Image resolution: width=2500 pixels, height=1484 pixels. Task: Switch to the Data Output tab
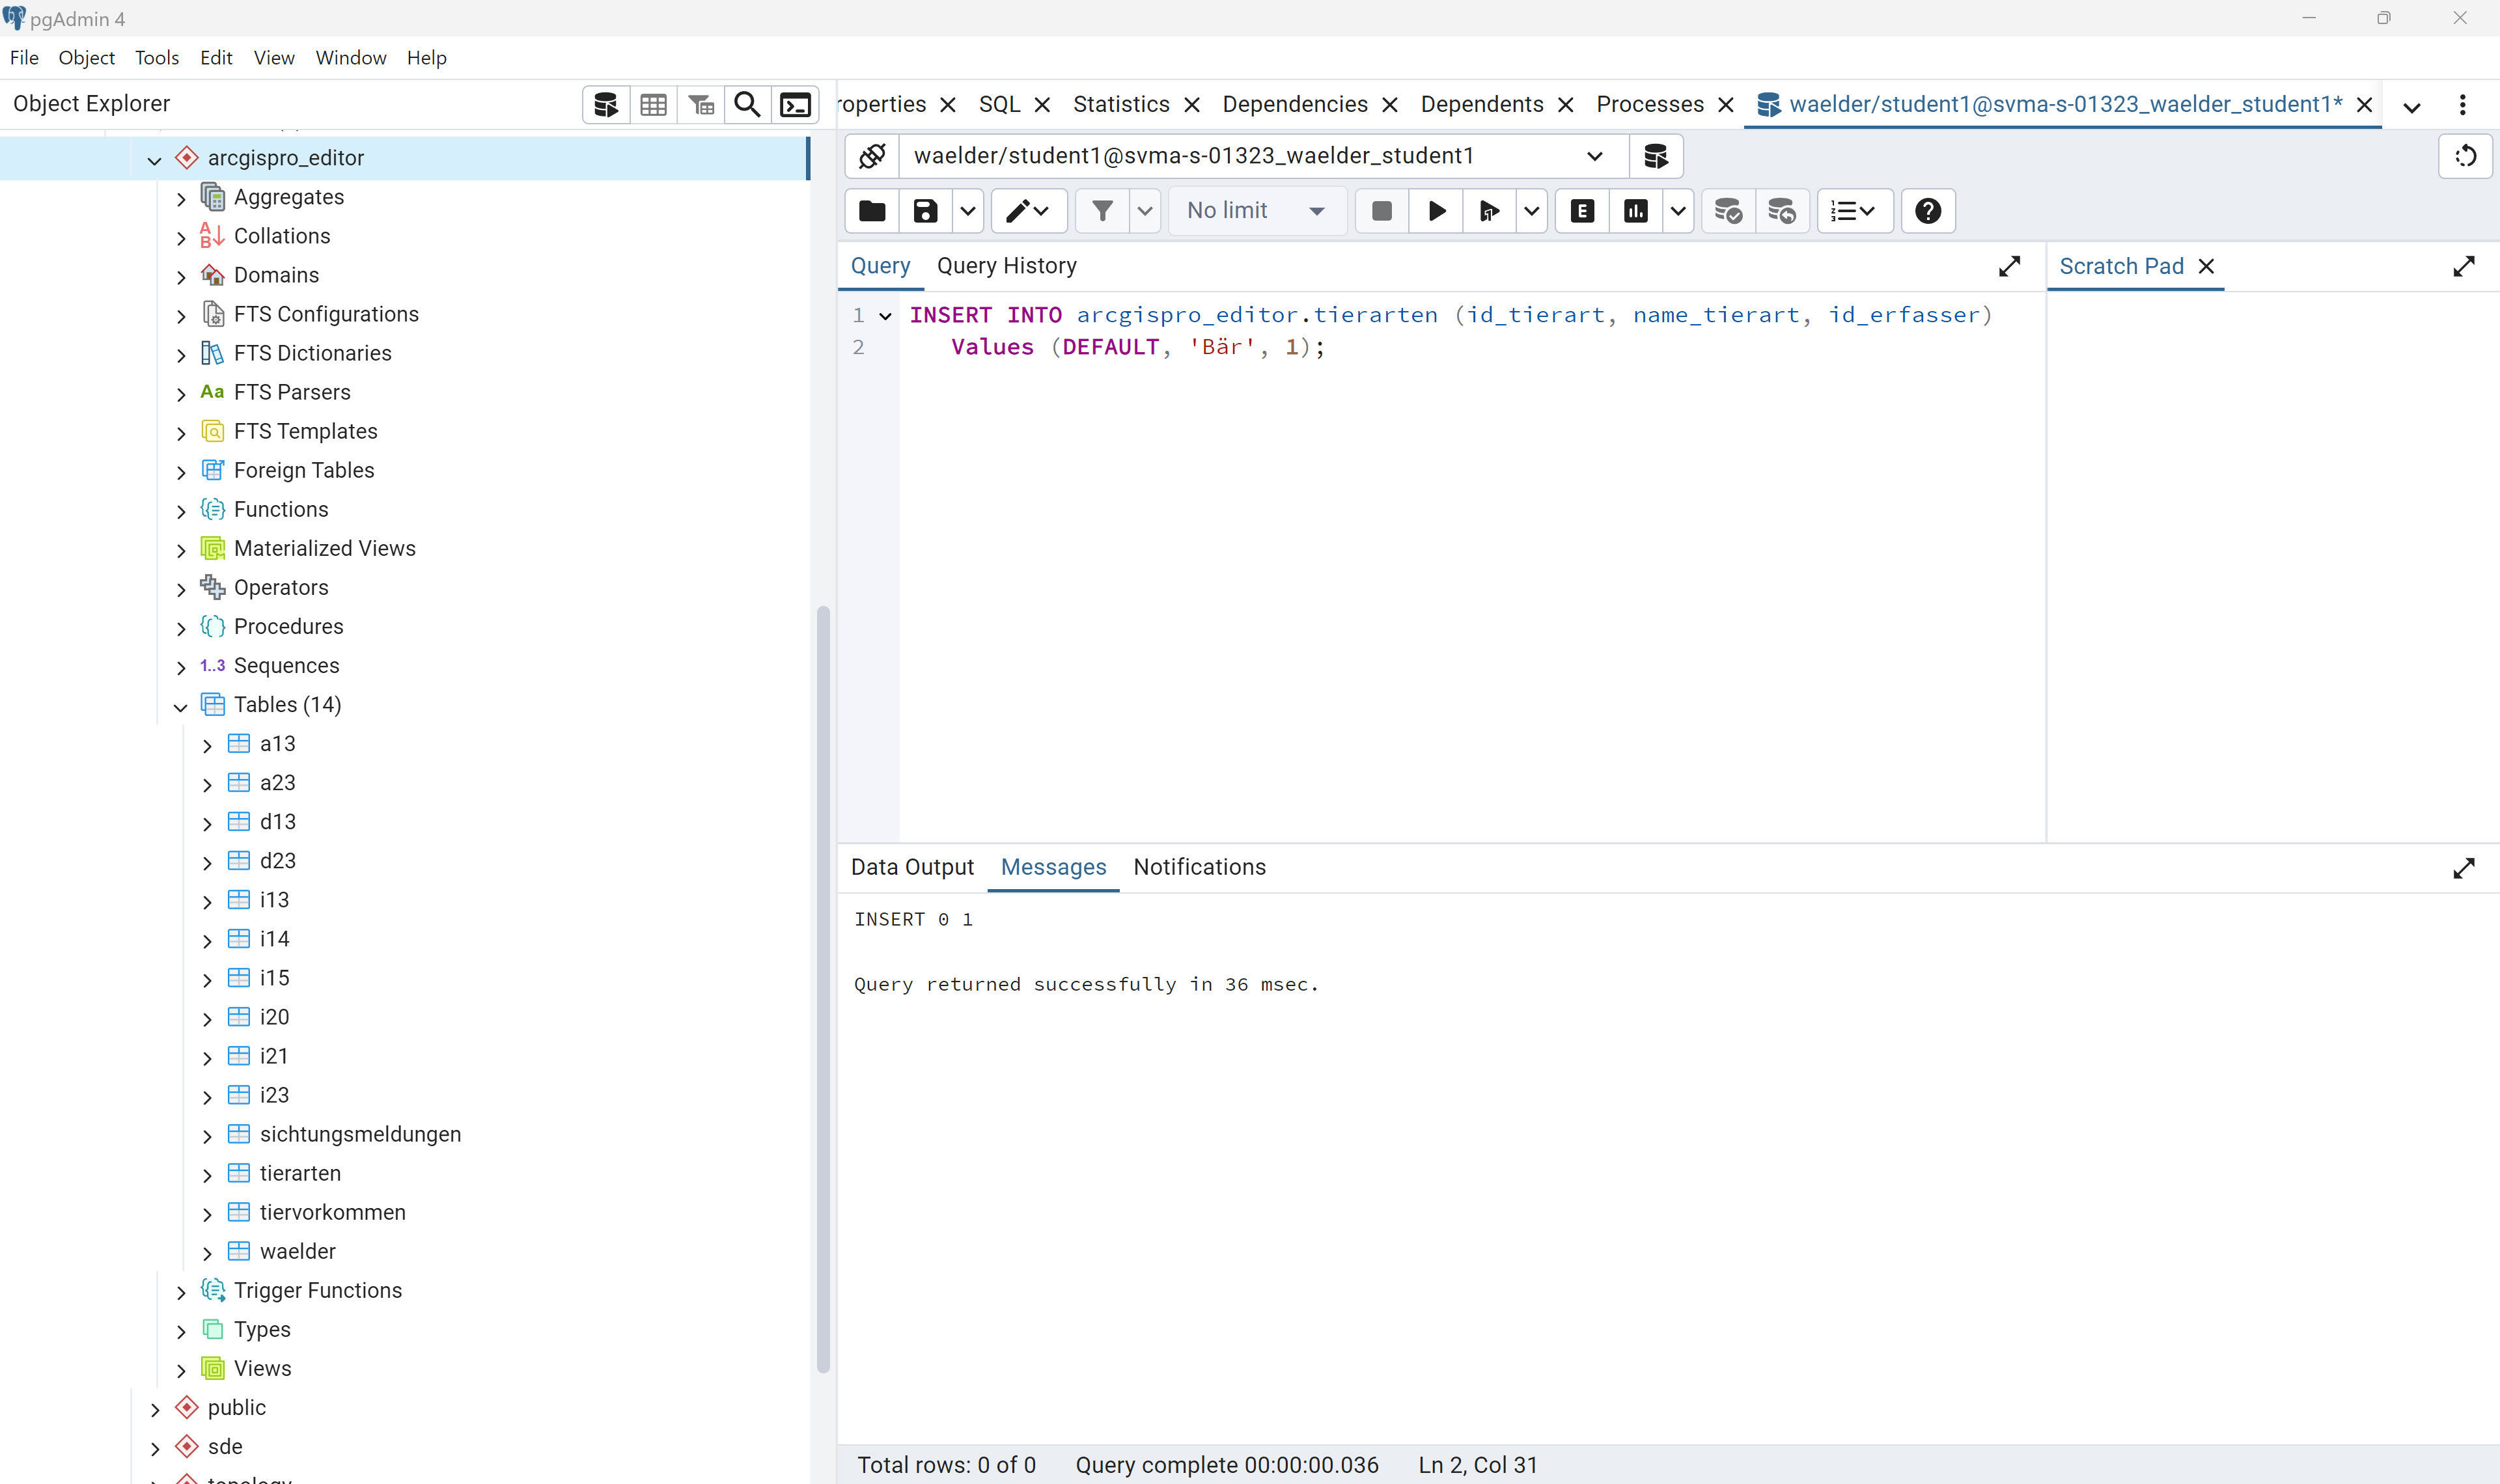(x=911, y=867)
